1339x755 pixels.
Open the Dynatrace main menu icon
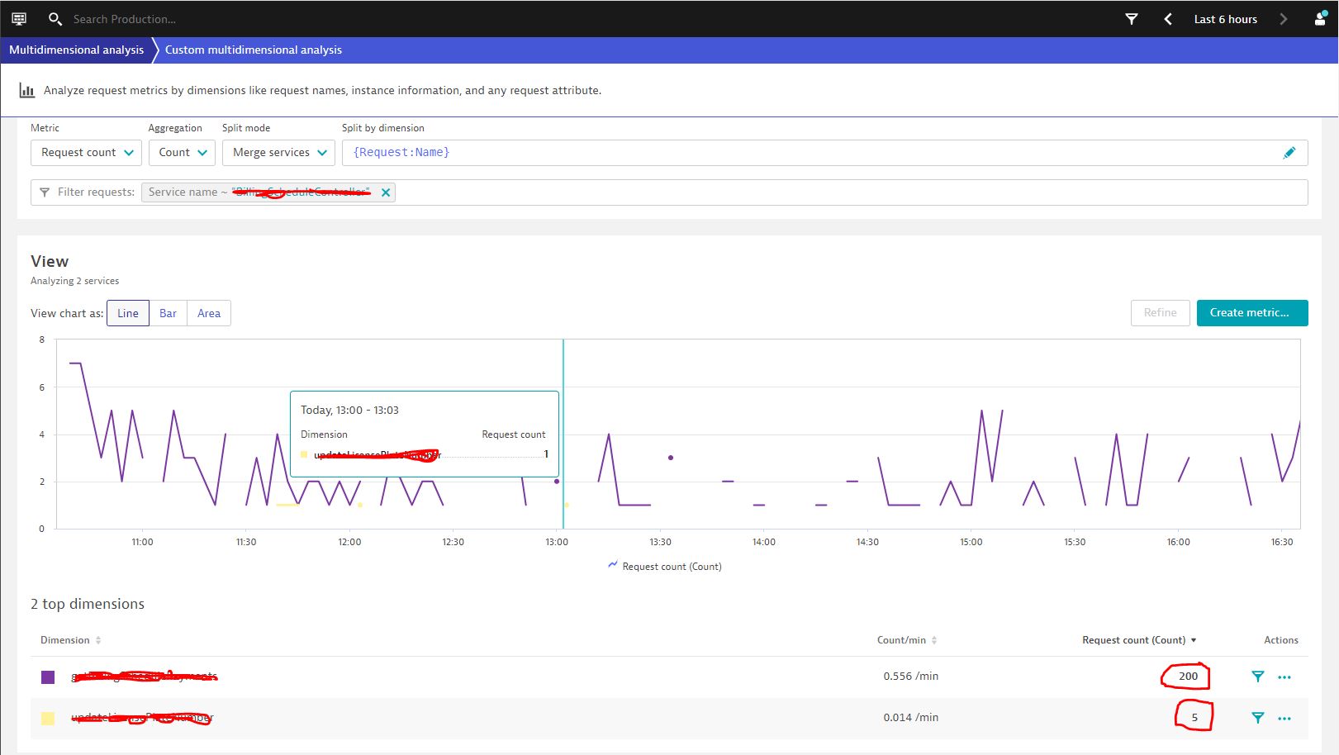[x=19, y=18]
